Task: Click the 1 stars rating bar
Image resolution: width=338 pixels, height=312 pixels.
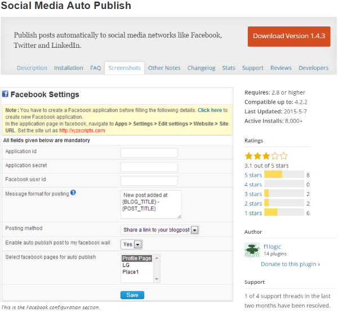Action: pos(284,212)
